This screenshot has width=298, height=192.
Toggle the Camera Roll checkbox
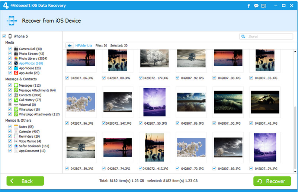tap(10, 49)
